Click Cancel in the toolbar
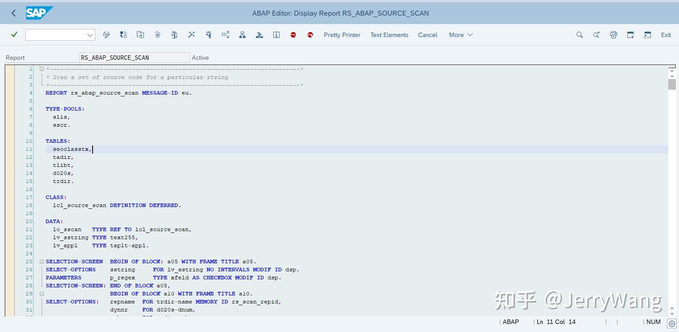Viewport: 679px width, 332px height. (x=428, y=35)
